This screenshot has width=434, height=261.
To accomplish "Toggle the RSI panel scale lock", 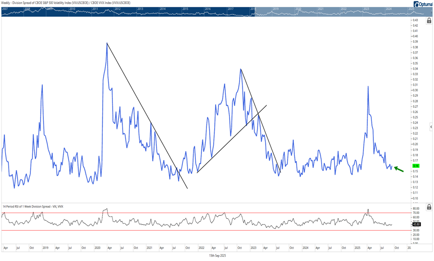I will (x=429, y=207).
